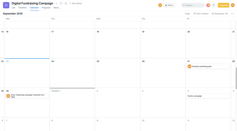Screen dimensions: 237x131
Task: Open the calendar more options ellipsis
Action: click(233, 14)
